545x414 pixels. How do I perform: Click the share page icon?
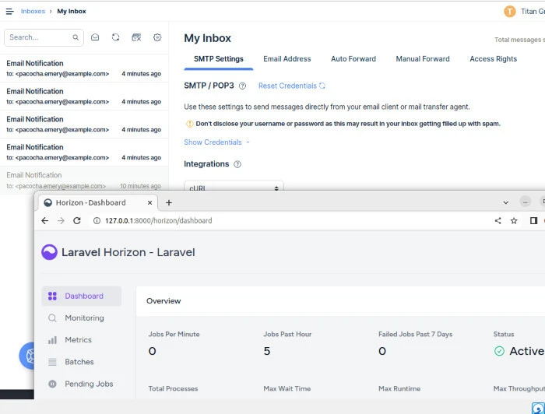pyautogui.click(x=498, y=220)
